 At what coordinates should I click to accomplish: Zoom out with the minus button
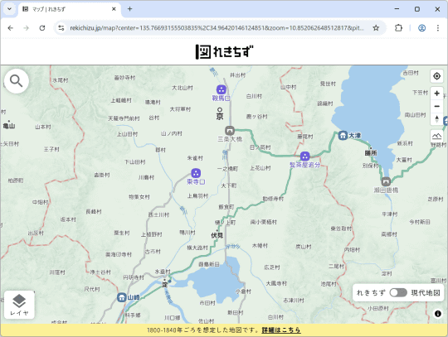coord(436,106)
